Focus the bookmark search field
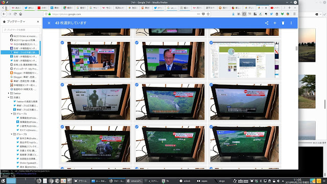The width and height of the screenshot is (327, 184). [21, 30]
